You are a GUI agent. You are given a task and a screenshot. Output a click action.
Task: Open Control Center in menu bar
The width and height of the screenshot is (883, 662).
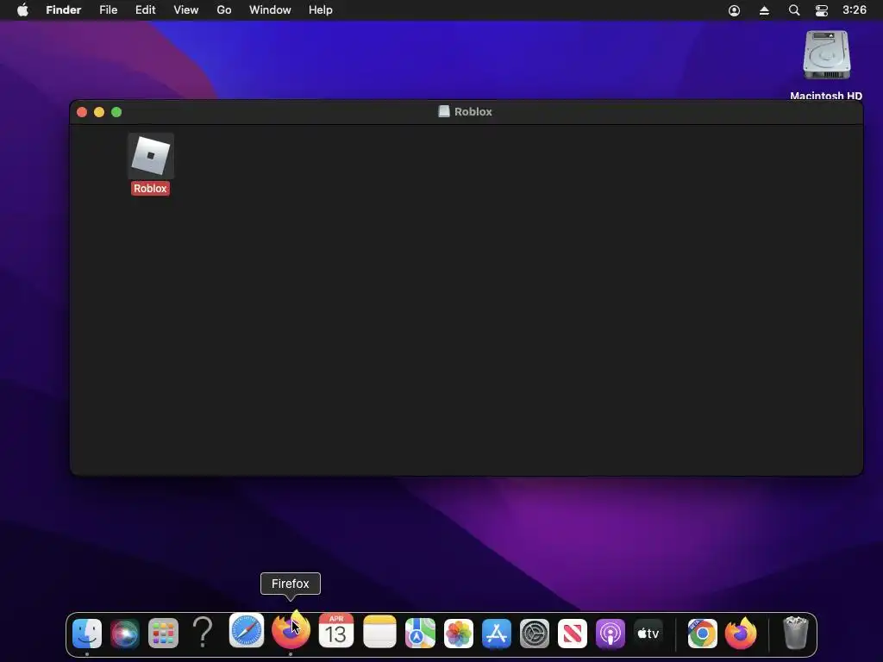click(x=822, y=10)
